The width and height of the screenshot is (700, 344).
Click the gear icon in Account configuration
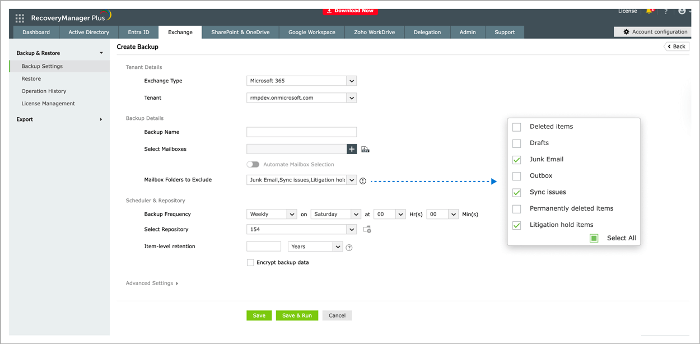626,32
